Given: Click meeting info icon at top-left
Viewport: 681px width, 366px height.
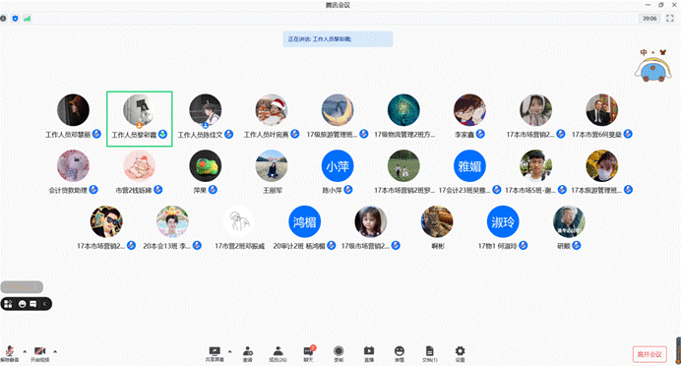Looking at the screenshot, I should pos(3,19).
